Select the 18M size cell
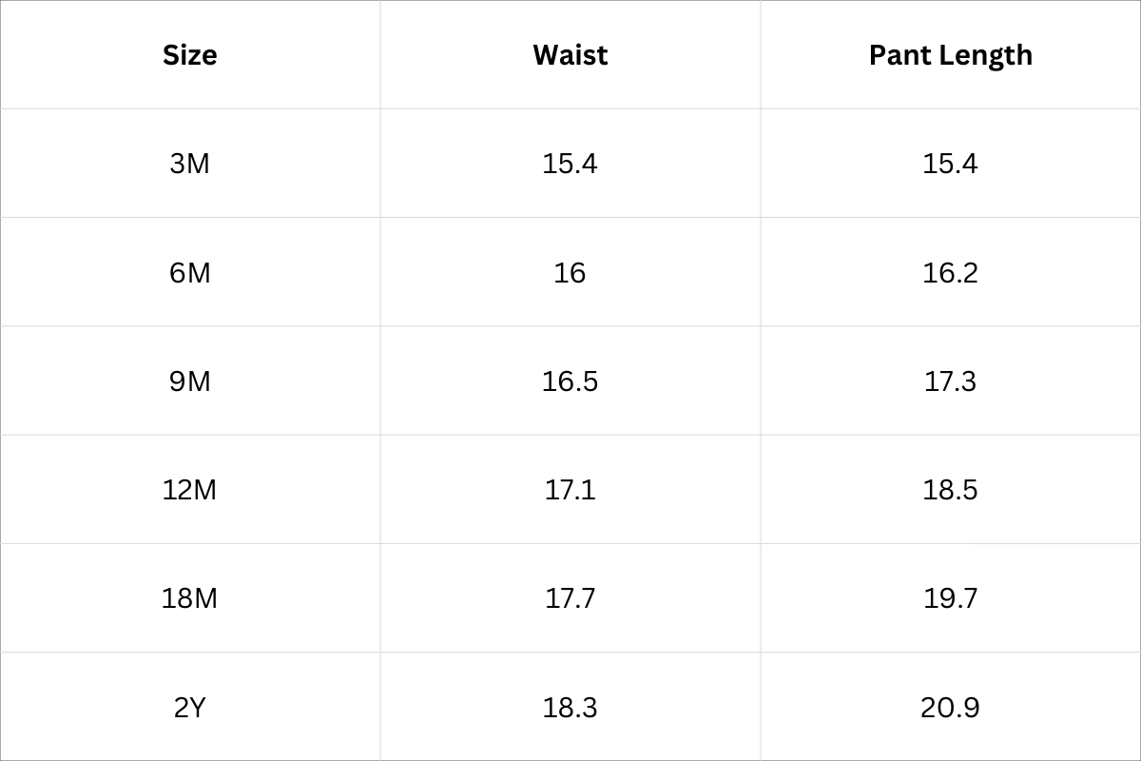This screenshot has height=761, width=1141. [189, 598]
